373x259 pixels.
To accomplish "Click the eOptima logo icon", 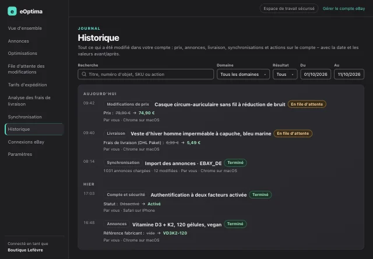I will [12, 11].
